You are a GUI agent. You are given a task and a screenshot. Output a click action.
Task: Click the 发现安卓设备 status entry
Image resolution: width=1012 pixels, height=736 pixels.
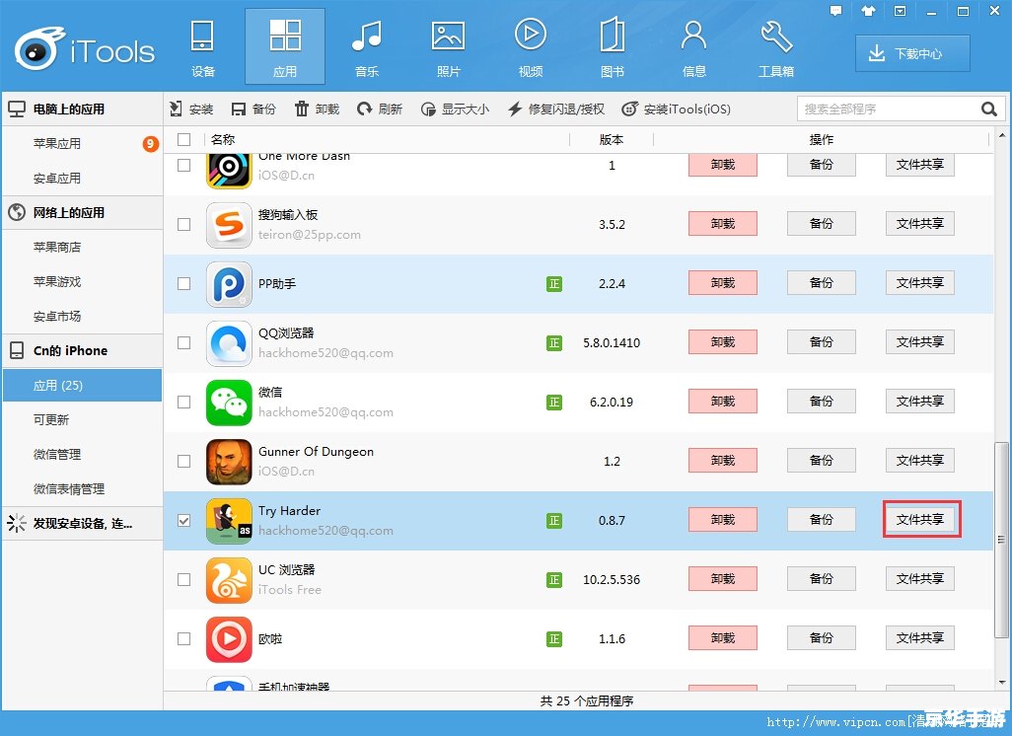click(82, 524)
